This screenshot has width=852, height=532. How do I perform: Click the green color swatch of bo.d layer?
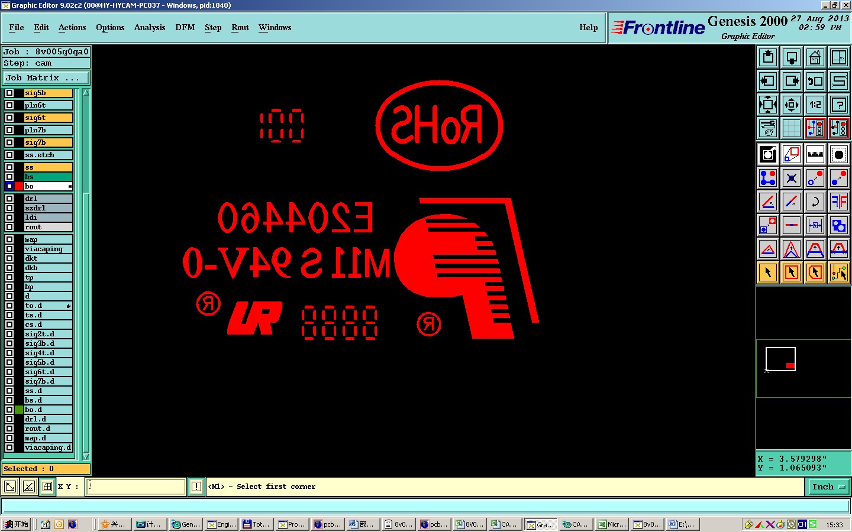(x=19, y=410)
